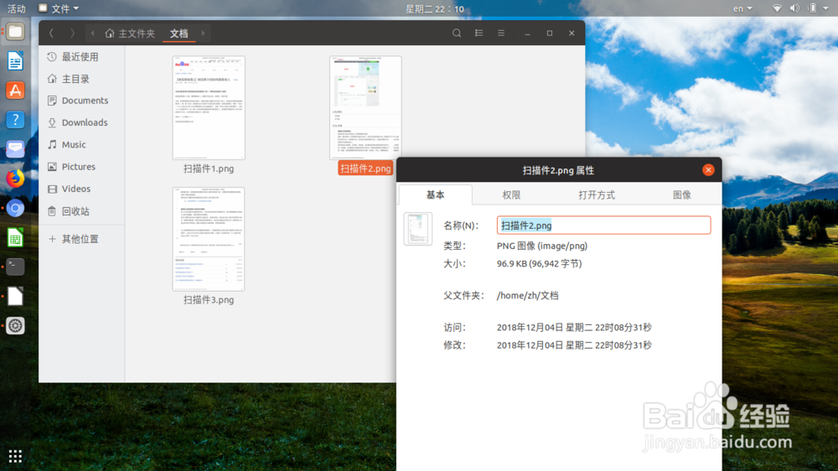
Task: Open Downloads in the sidebar
Action: click(x=82, y=122)
